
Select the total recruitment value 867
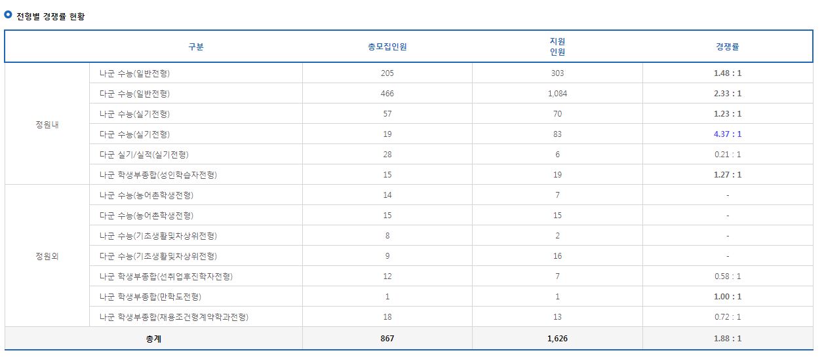(387, 339)
